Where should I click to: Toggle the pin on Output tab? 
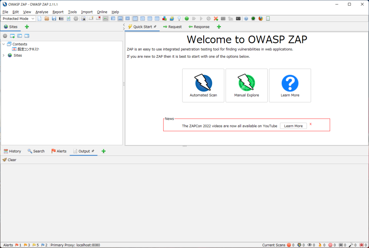[x=93, y=151]
